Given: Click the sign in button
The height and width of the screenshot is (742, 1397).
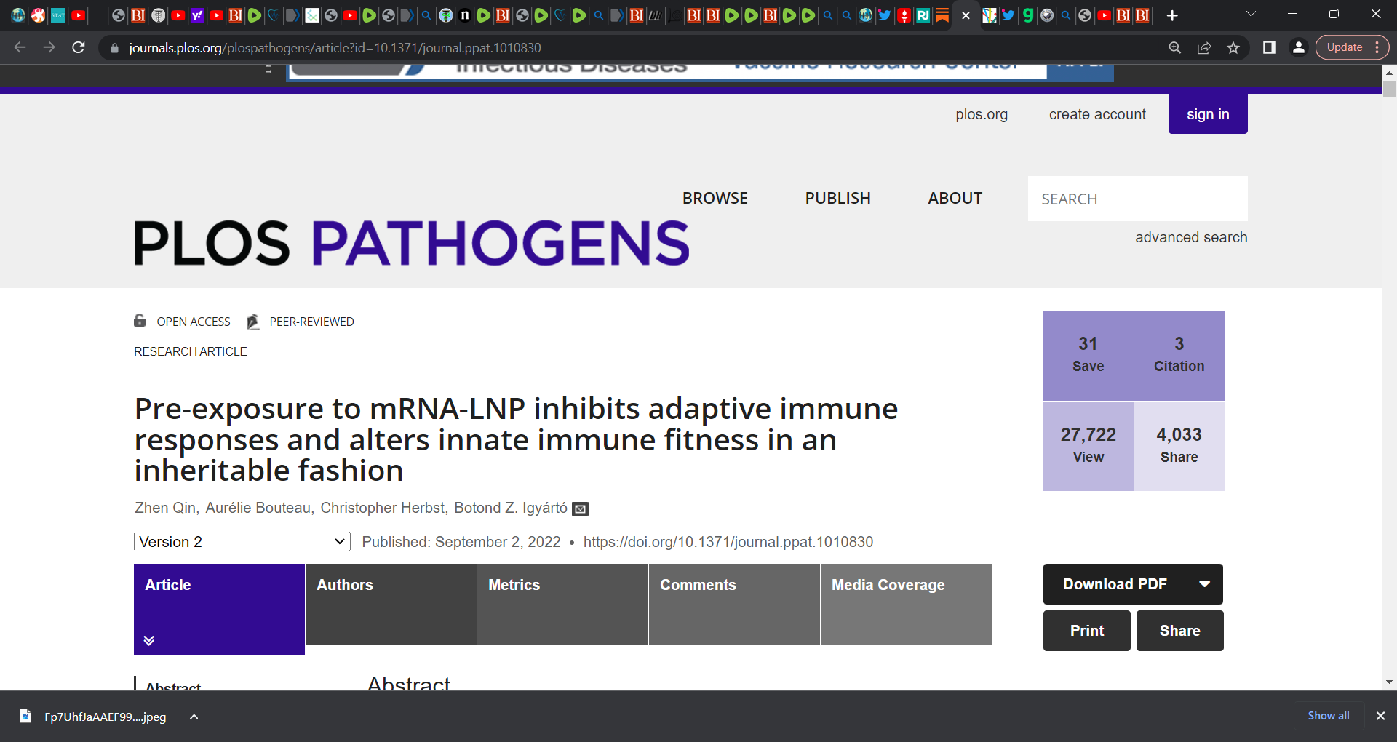Looking at the screenshot, I should pos(1208,113).
